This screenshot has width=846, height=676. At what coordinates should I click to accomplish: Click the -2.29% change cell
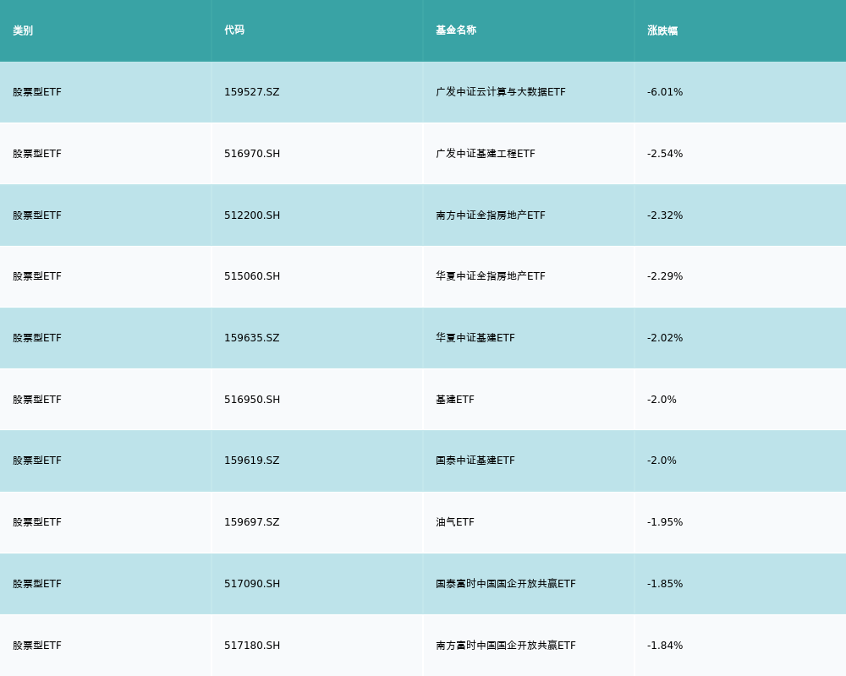tap(665, 276)
